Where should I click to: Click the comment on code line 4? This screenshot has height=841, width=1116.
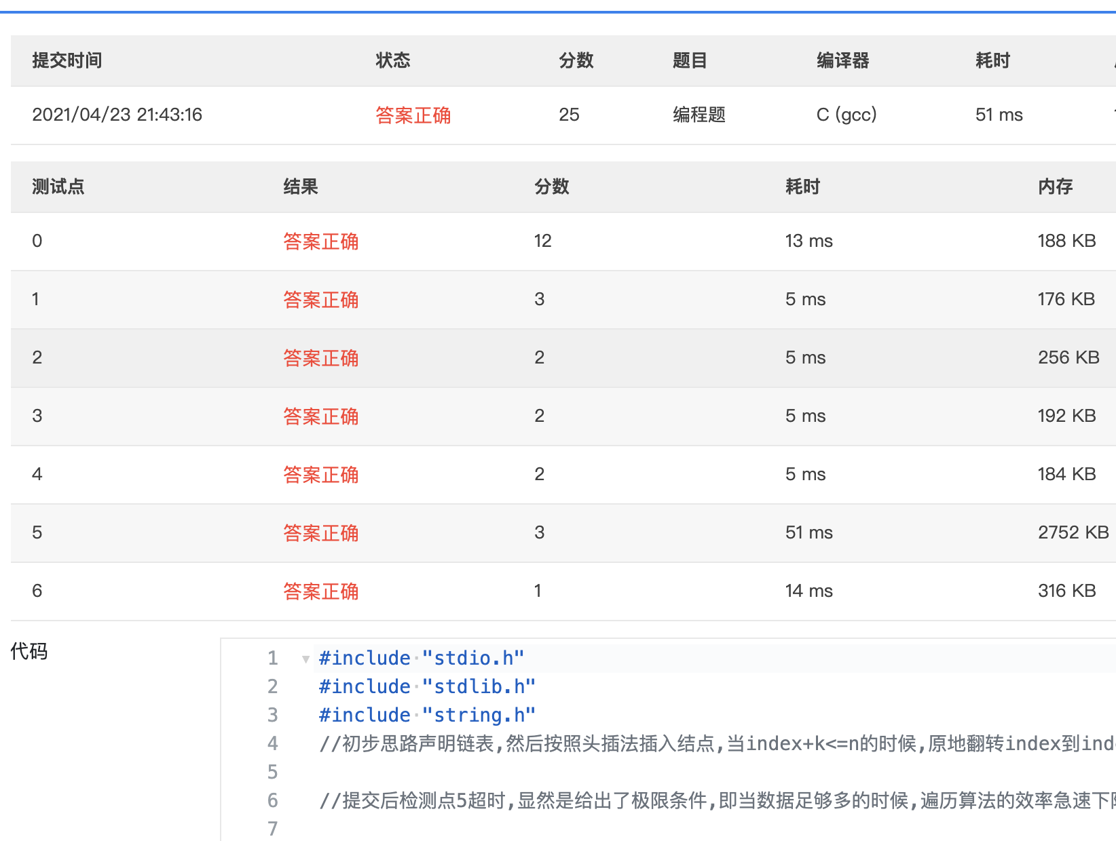tap(717, 743)
